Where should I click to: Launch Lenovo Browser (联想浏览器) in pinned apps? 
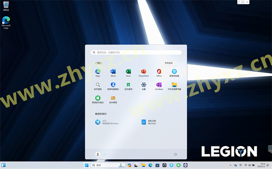pyautogui.click(x=174, y=73)
